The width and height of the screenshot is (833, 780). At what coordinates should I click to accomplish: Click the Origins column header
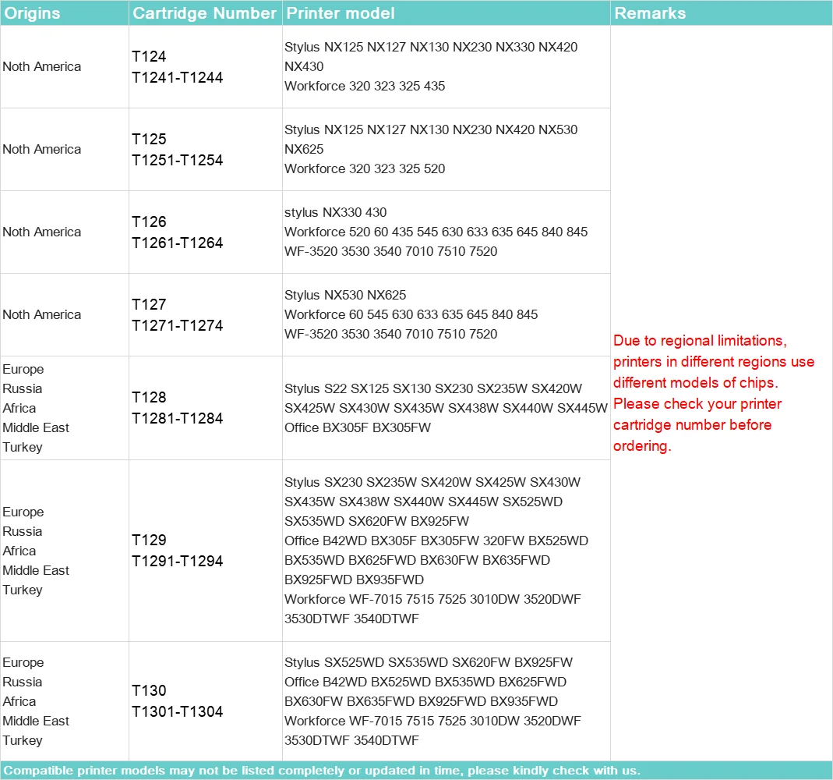tap(64, 12)
